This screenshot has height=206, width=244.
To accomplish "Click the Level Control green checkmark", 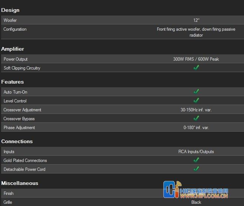I will 196,100.
